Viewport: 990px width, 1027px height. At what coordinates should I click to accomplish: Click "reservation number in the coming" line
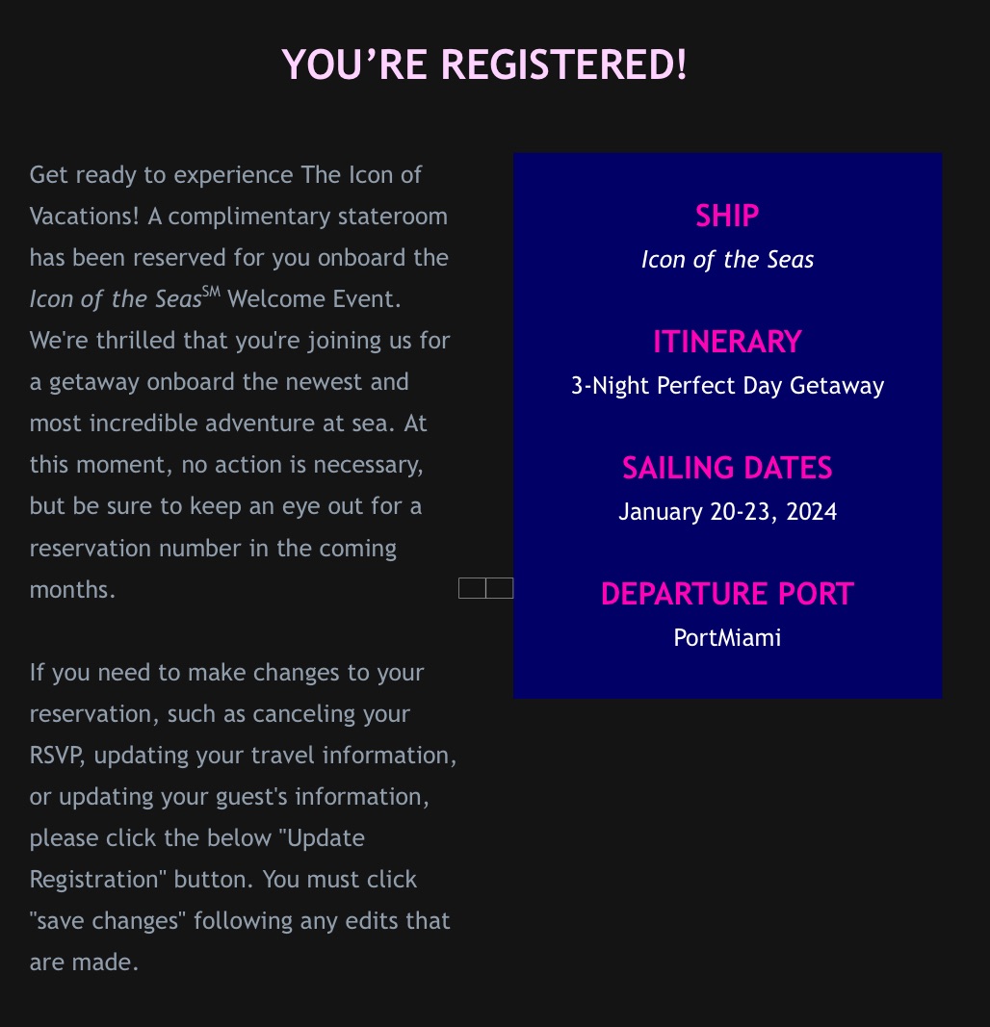213,549
